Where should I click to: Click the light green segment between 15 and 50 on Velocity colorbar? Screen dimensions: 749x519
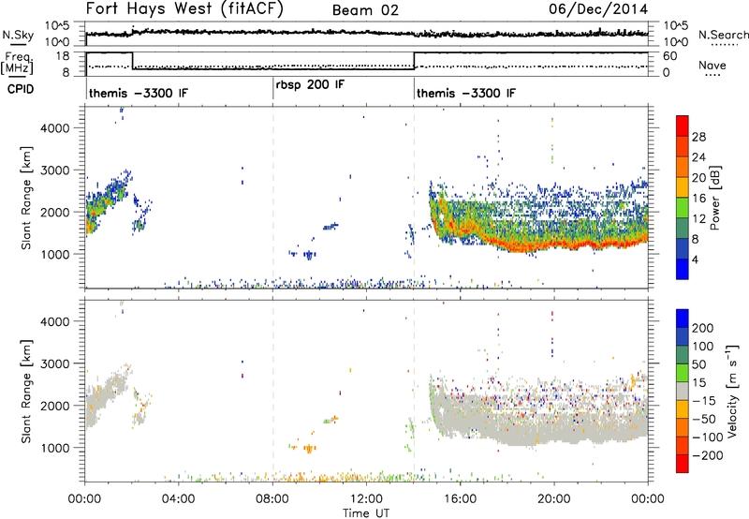(x=683, y=373)
